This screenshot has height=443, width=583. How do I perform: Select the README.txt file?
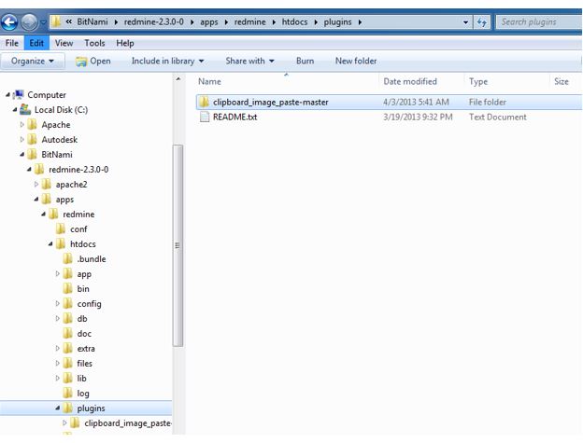coord(235,118)
